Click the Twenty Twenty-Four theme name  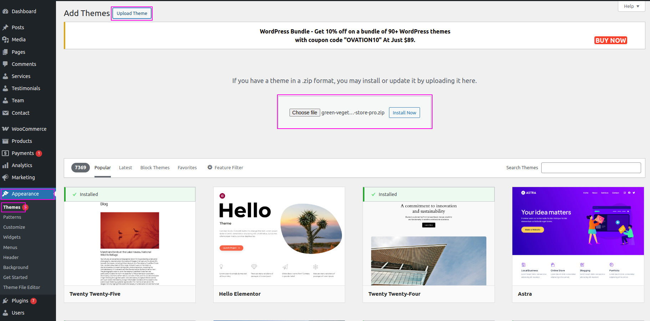click(394, 294)
